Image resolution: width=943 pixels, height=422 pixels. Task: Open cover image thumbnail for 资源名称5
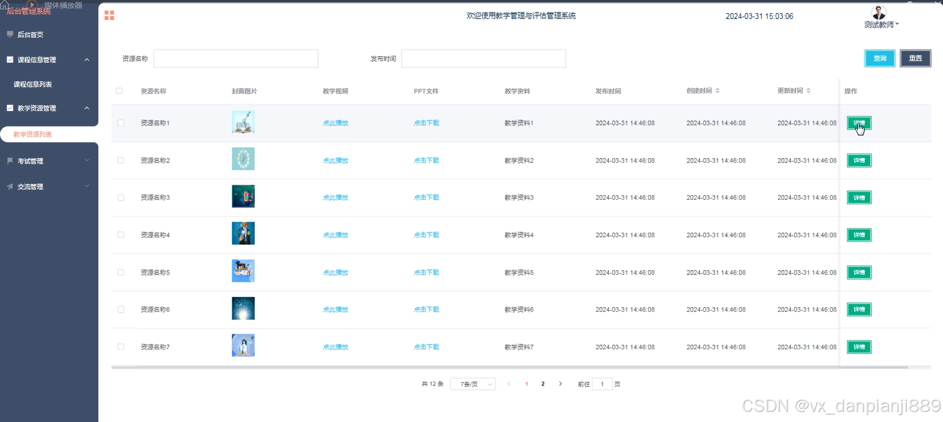point(243,271)
